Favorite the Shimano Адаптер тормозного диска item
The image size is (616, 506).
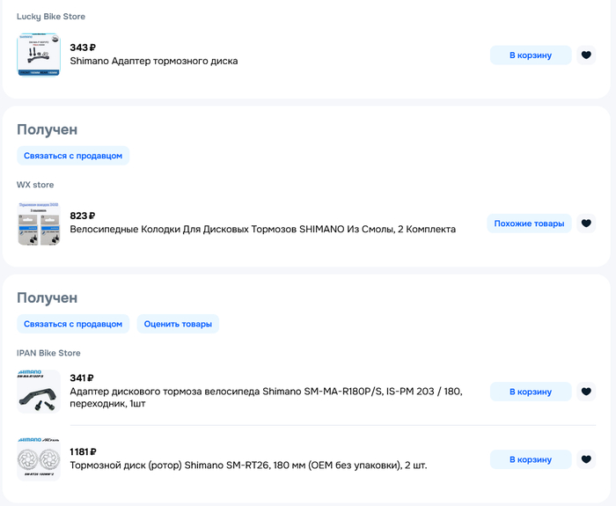tap(586, 55)
